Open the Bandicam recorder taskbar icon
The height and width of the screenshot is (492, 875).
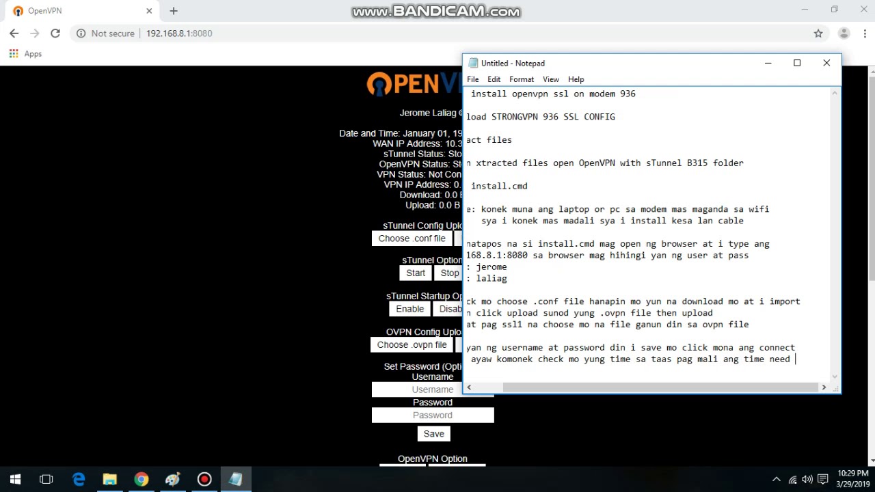click(x=204, y=480)
